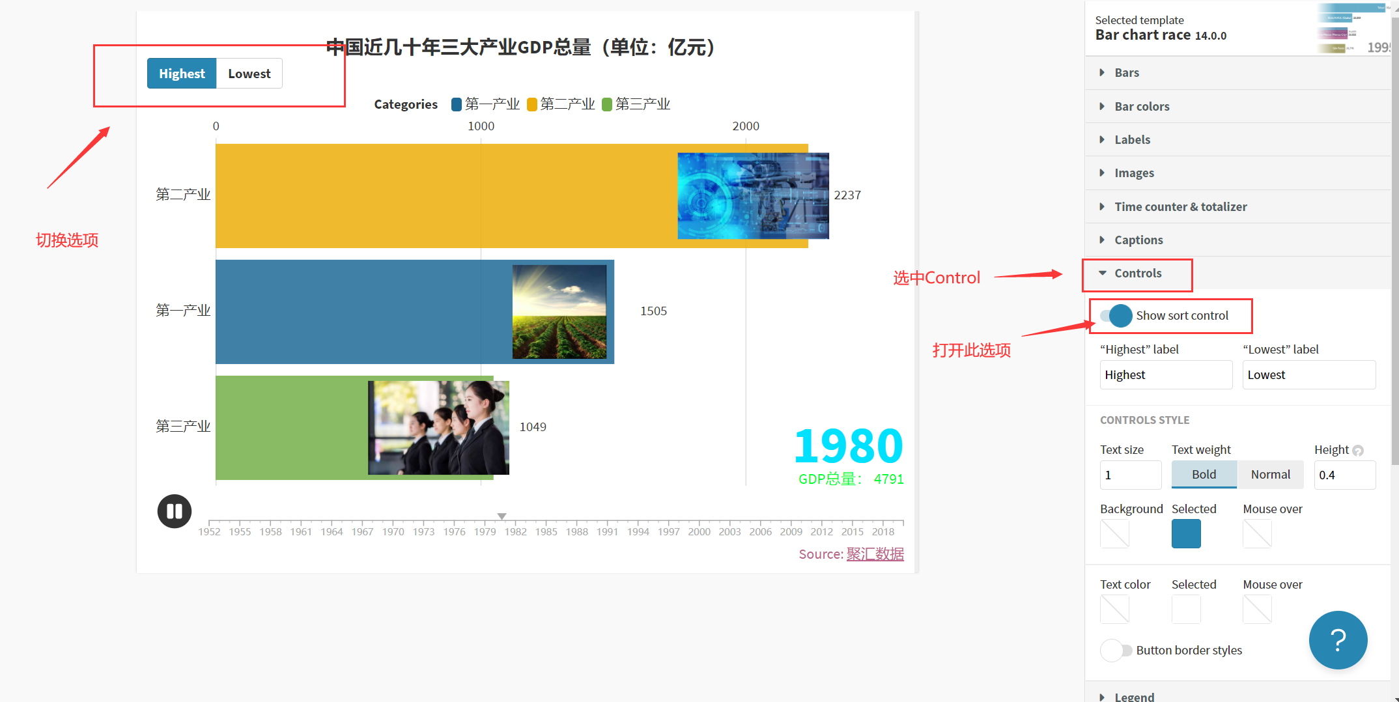Jump to 1964 on the timeline

(x=332, y=531)
